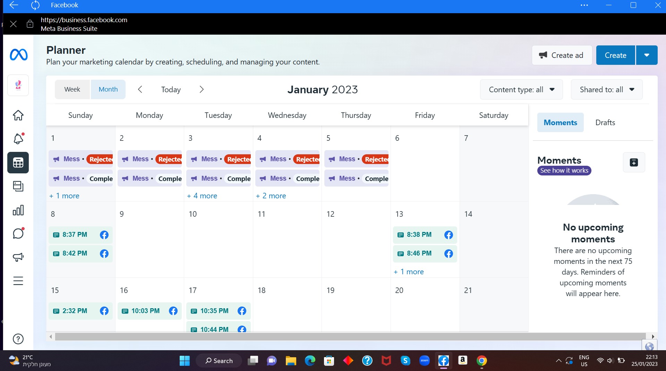Expand the Create button dropdown arrow
Screen dimensions: 666x371
click(647, 55)
